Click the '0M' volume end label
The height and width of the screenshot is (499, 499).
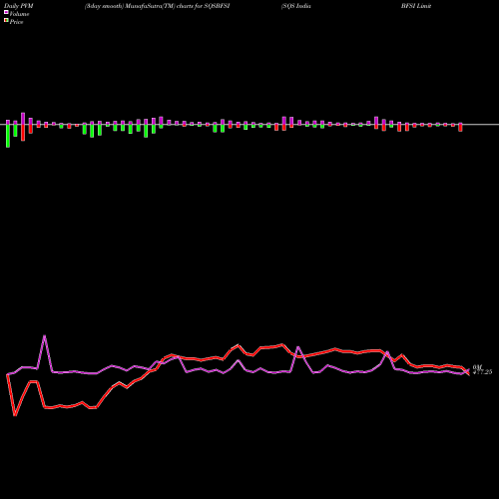click(x=477, y=367)
